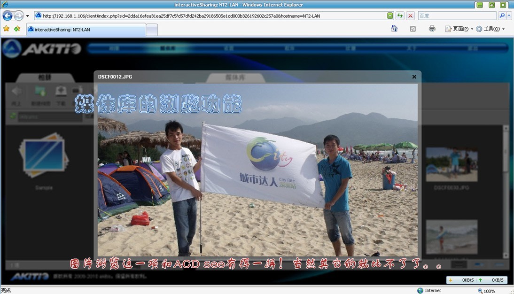Stop loading with red X icon
This screenshot has height=294, width=514.
click(x=410, y=15)
